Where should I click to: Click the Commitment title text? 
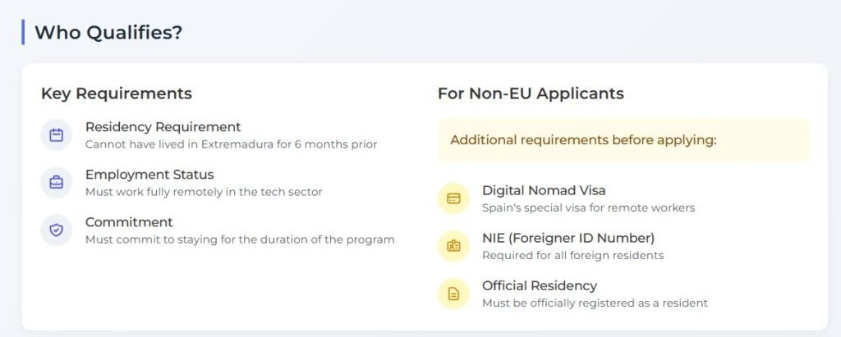point(129,222)
